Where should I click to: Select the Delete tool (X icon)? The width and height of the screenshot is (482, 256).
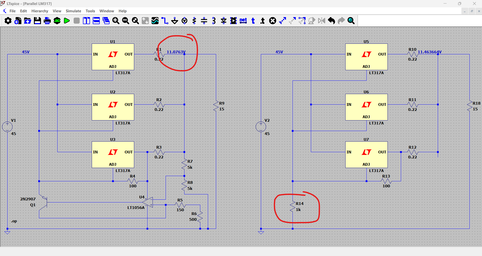click(273, 21)
